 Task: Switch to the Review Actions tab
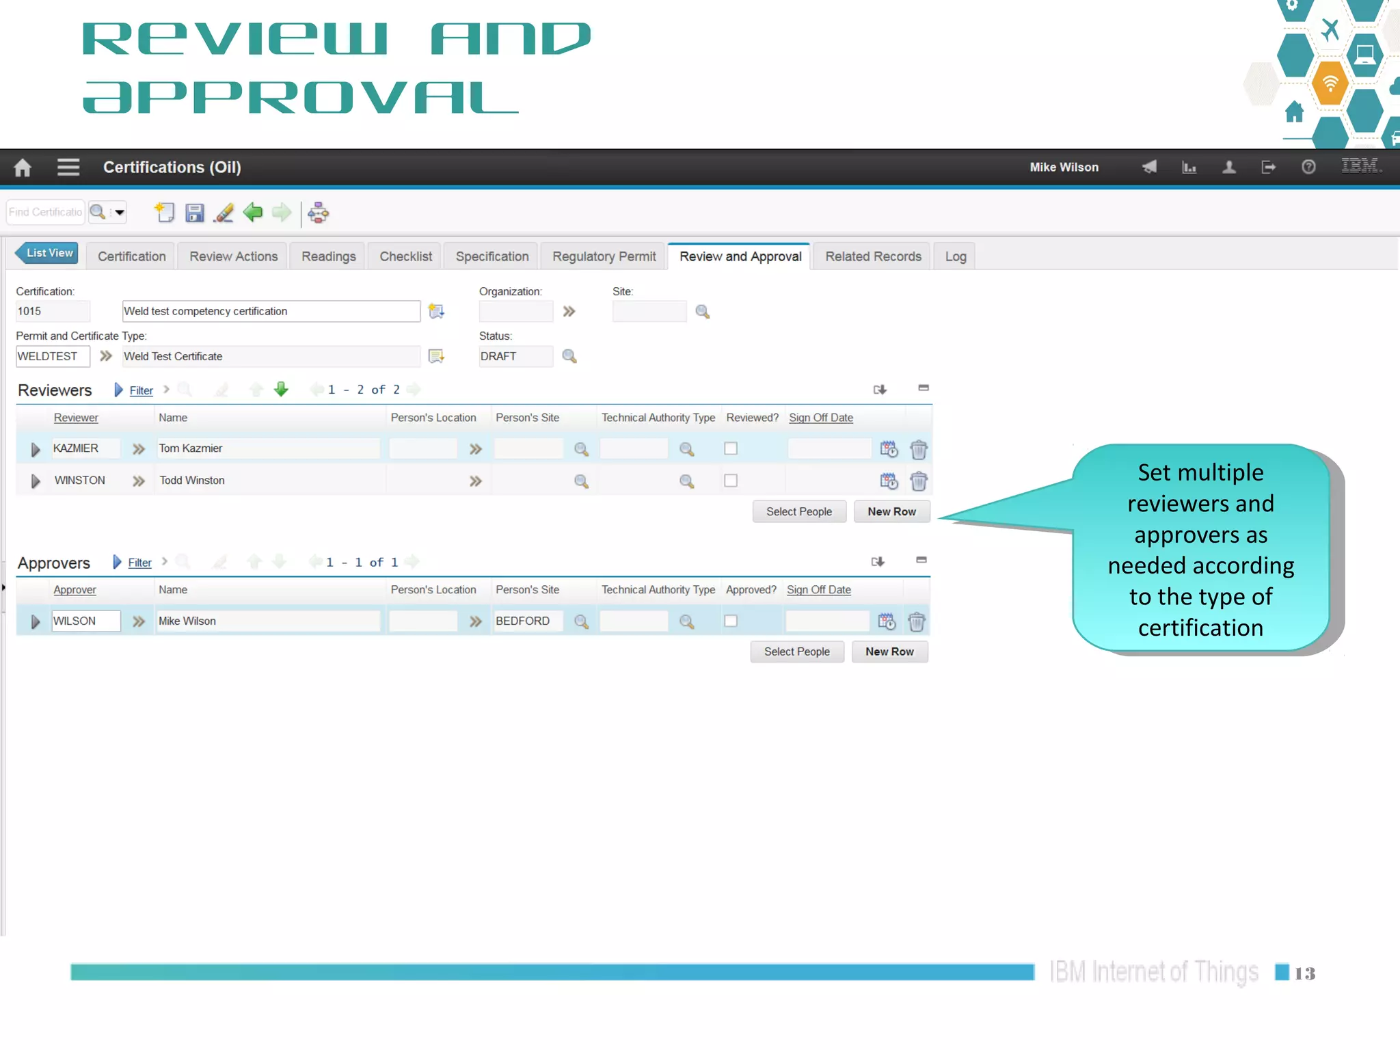coord(233,256)
